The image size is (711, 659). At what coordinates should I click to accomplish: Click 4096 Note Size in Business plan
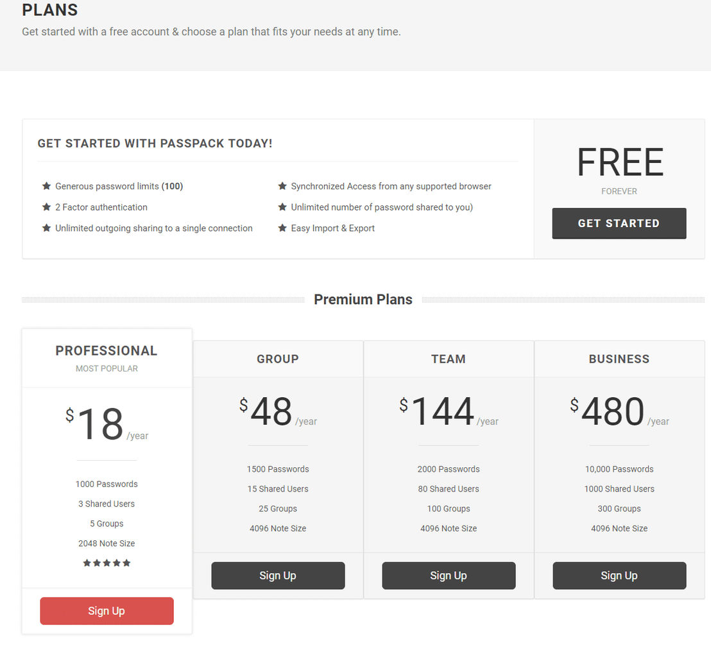tap(619, 528)
